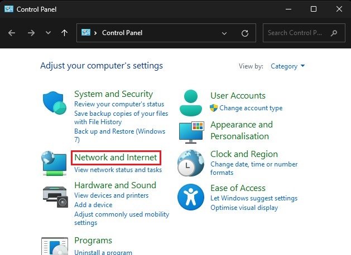Click View network status and tasks
The height and width of the screenshot is (255, 351).
[118, 170]
